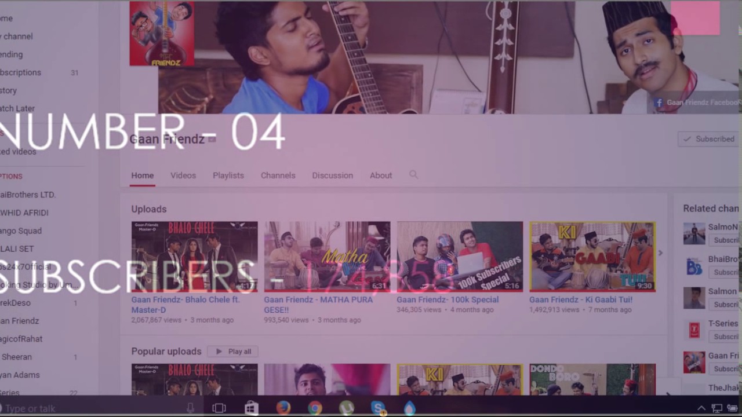Click the Matha Pura Gese video thumbnail
This screenshot has height=417, width=742.
(x=327, y=256)
